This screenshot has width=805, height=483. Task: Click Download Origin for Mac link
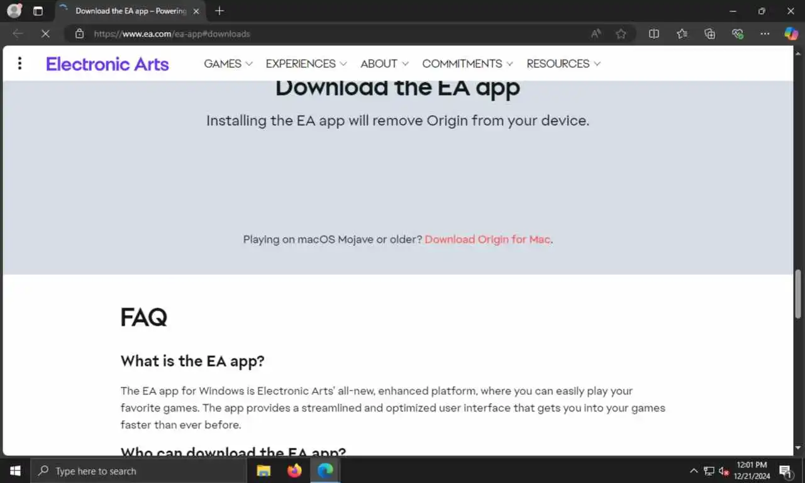coord(487,240)
